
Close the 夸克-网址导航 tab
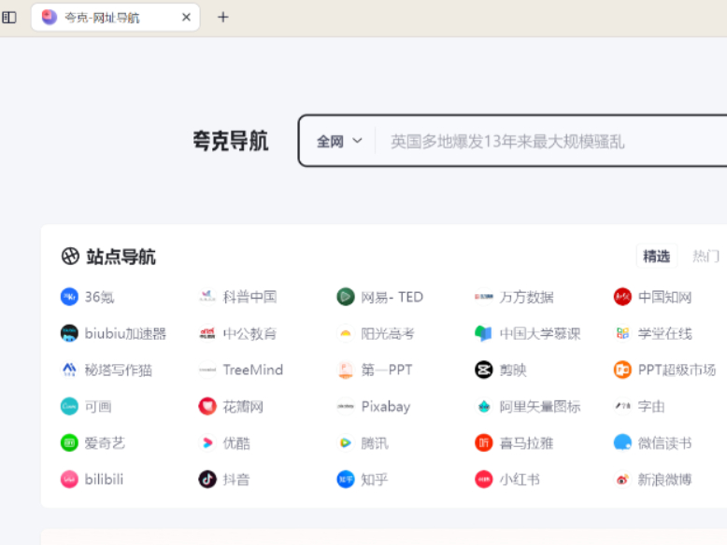pos(186,17)
